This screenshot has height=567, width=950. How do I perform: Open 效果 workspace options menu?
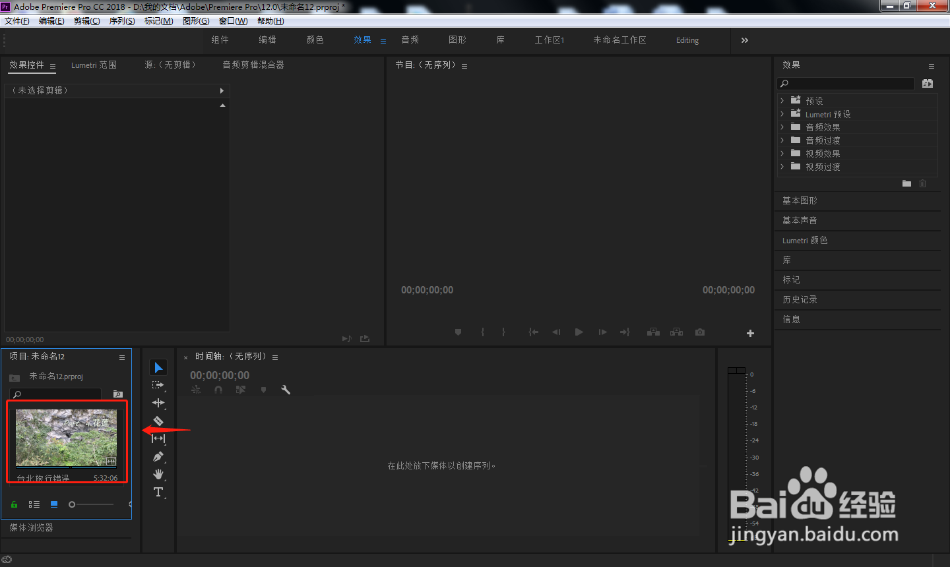[383, 41]
